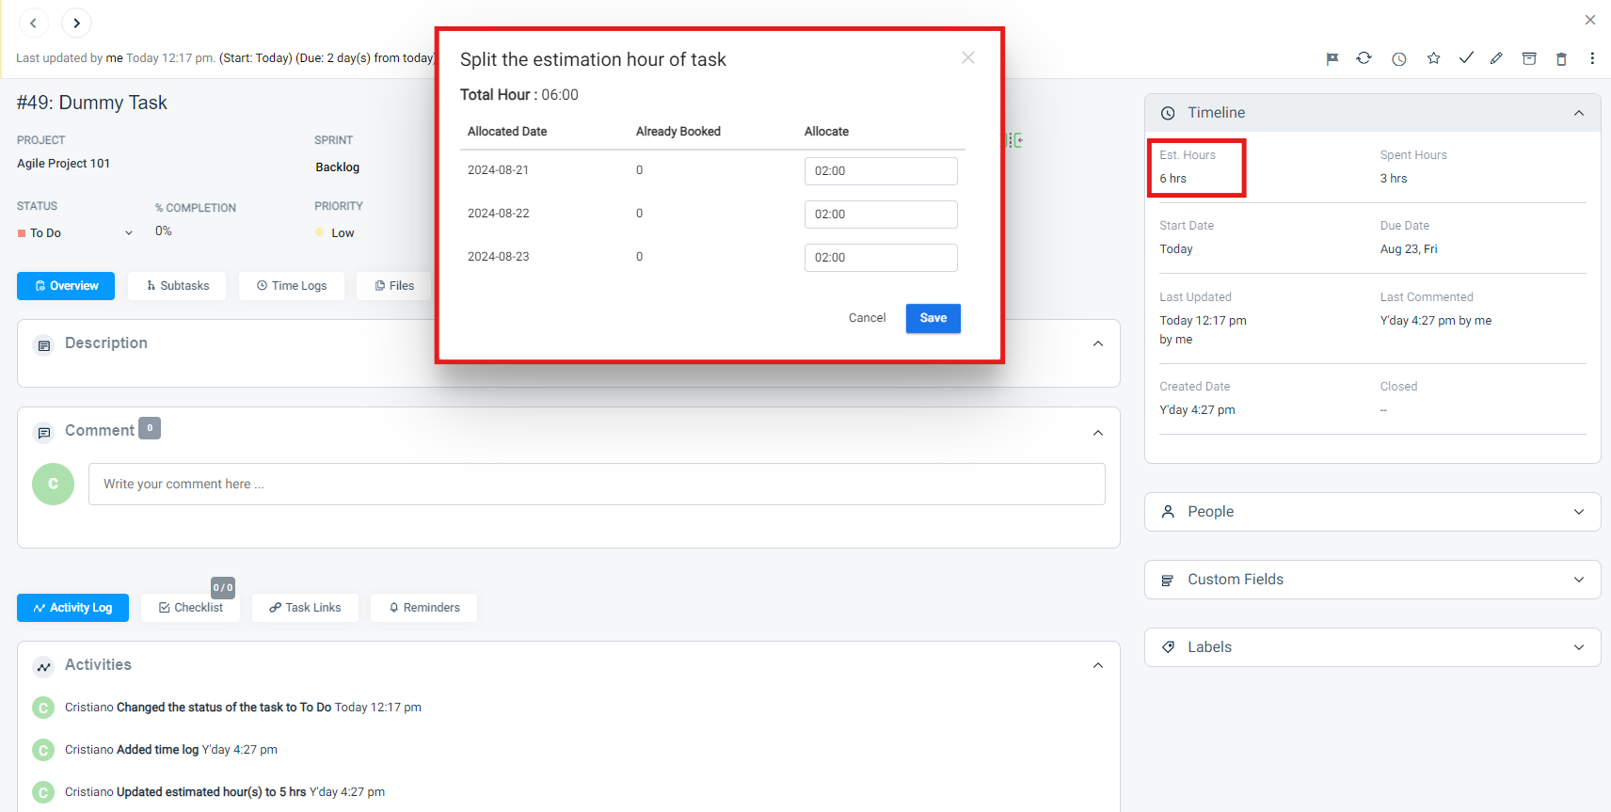
Task: Open the Checklist tab
Action: [191, 608]
